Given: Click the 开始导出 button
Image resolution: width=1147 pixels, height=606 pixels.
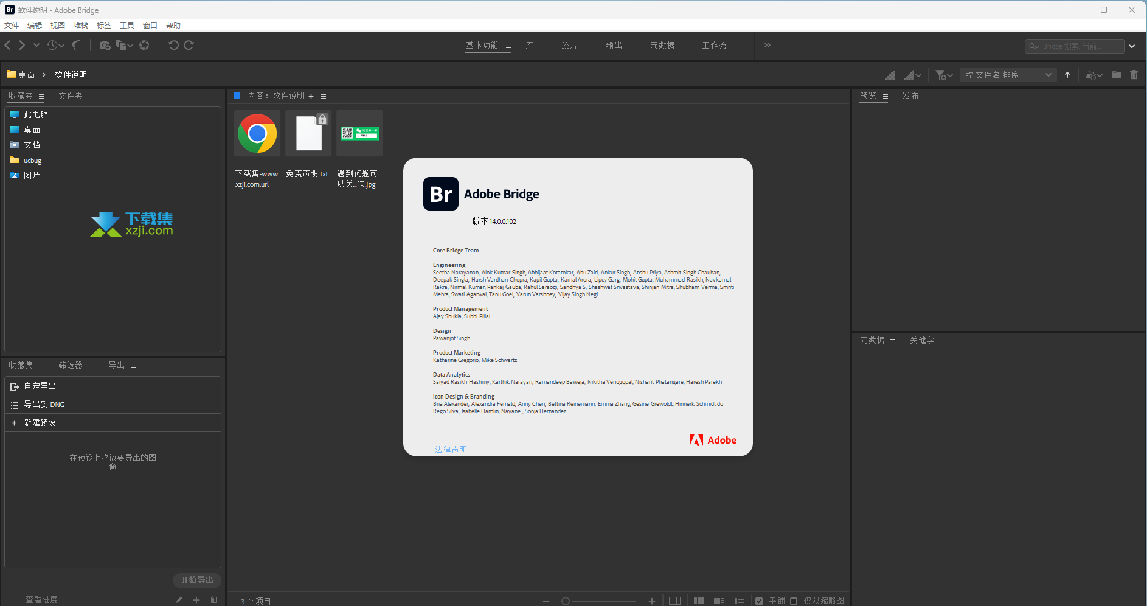Looking at the screenshot, I should 197,580.
